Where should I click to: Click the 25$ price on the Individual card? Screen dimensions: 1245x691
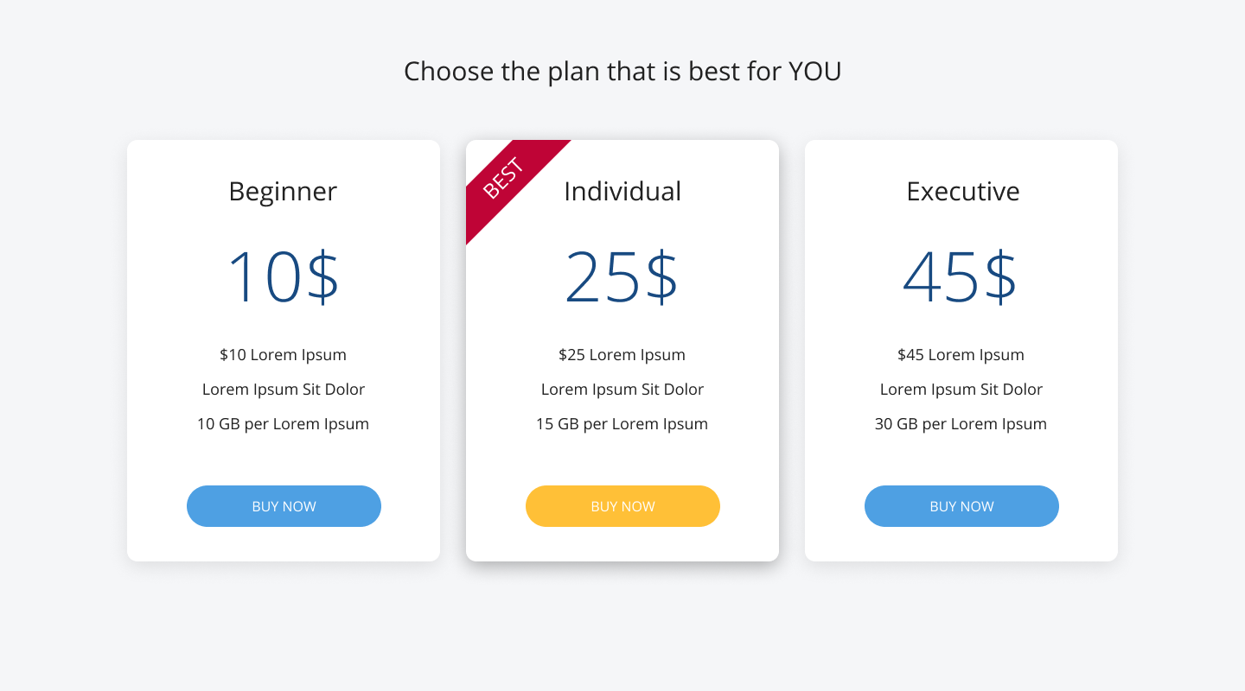[622, 278]
